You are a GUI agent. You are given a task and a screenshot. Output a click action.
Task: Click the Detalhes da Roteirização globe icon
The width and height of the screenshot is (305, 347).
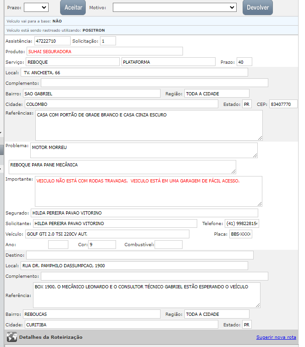[x=11, y=337]
